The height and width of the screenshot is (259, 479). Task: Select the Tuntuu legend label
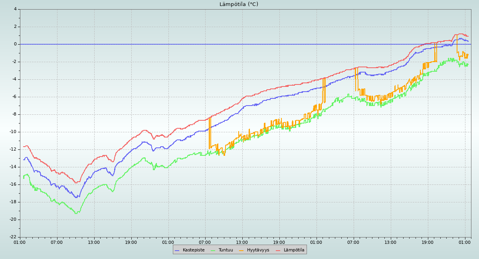click(226, 250)
